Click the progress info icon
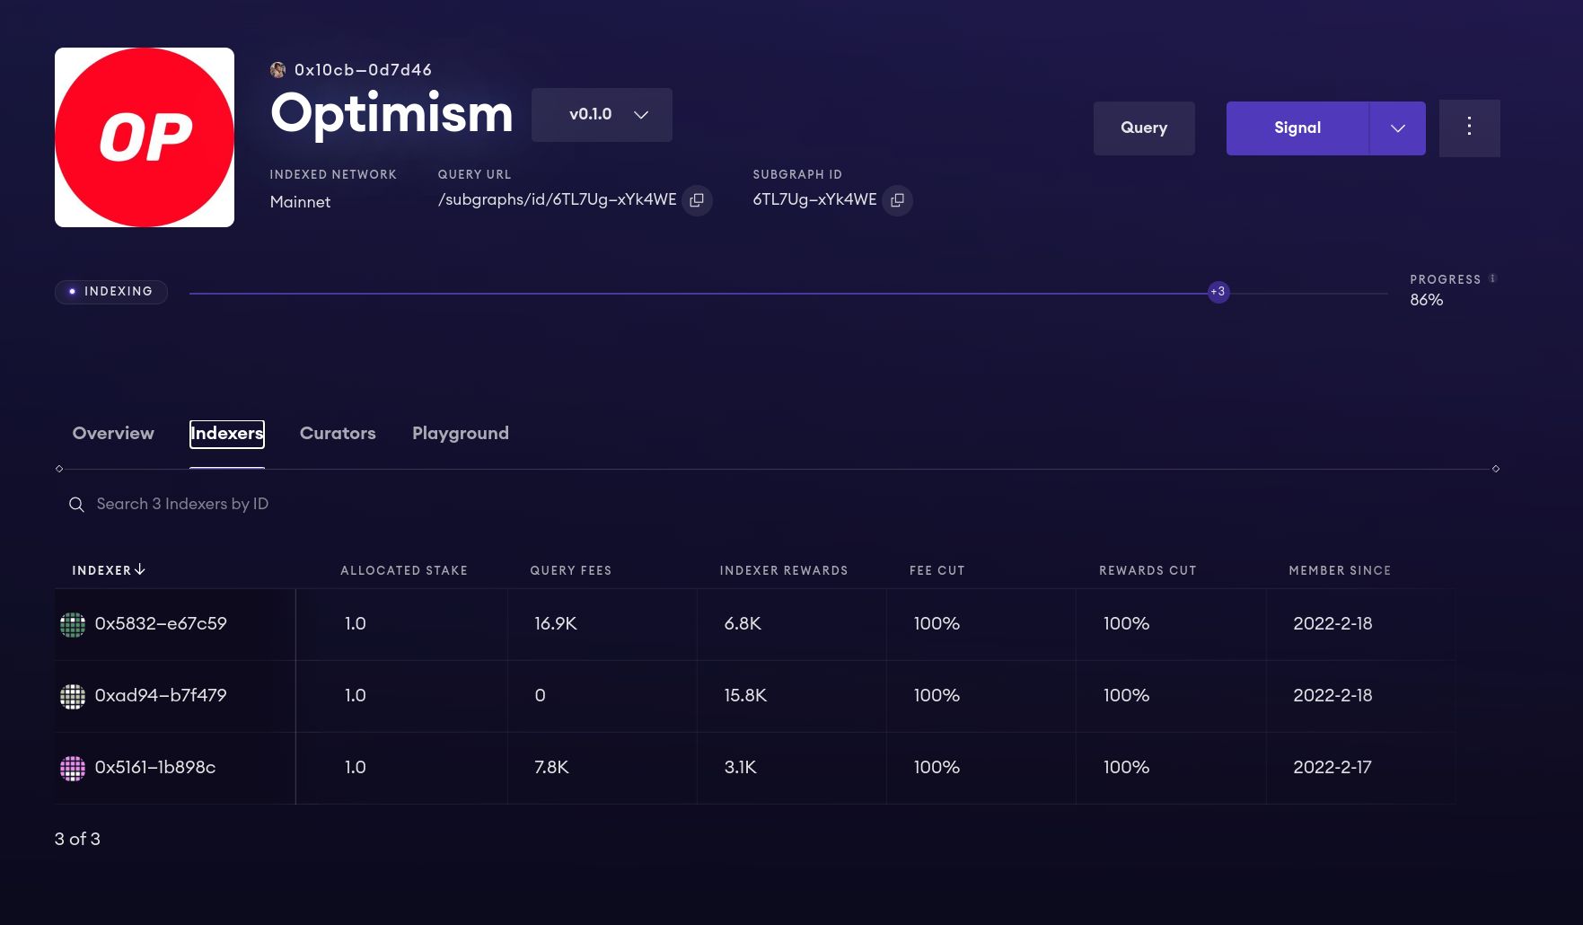 1492,278
